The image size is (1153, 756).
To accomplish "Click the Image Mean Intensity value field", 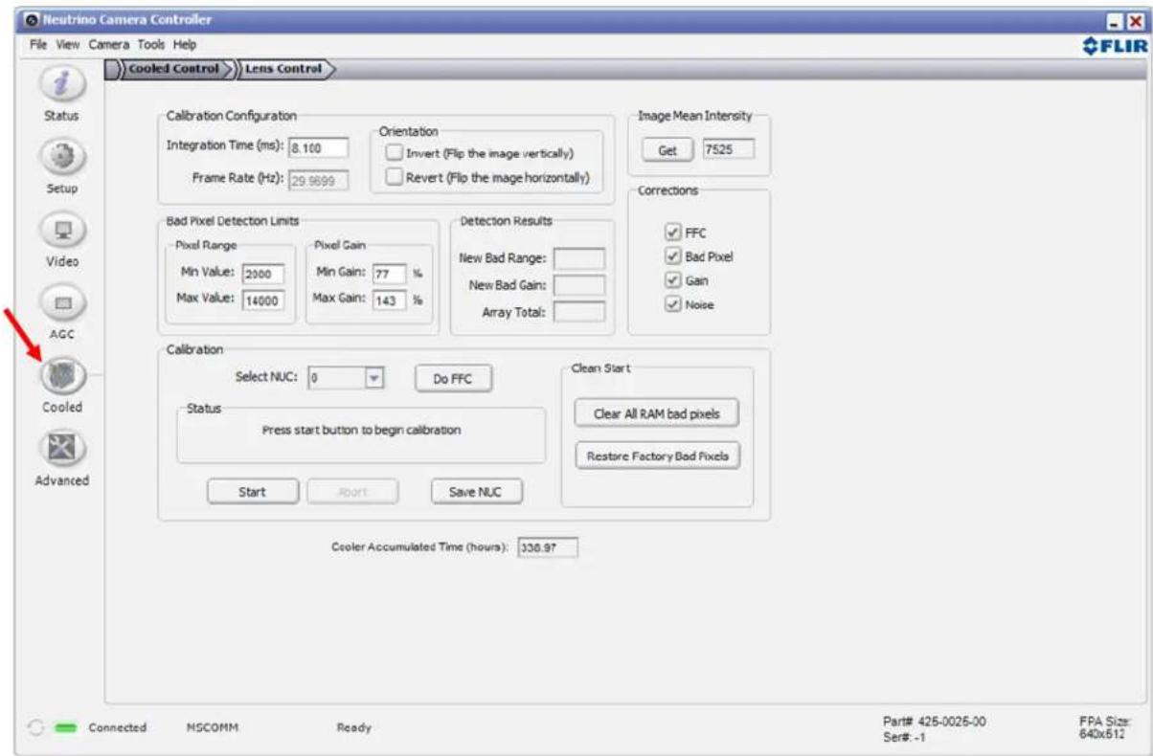I will 728,149.
